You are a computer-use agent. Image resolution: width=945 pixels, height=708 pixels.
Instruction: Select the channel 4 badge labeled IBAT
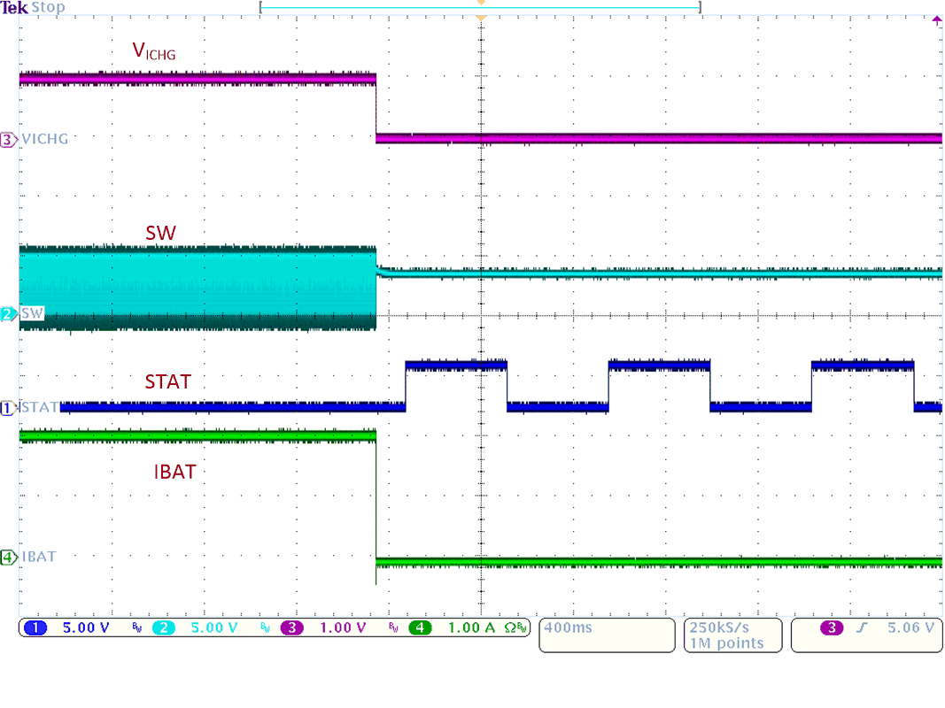click(9, 557)
